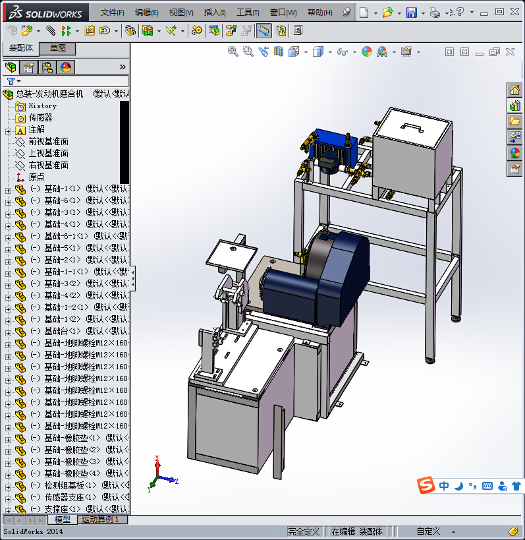Expand the 基础-1<1> component node

(9, 191)
